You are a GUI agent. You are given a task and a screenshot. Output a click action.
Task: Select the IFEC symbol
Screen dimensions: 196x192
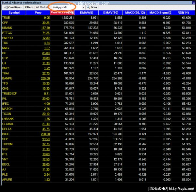6,104
